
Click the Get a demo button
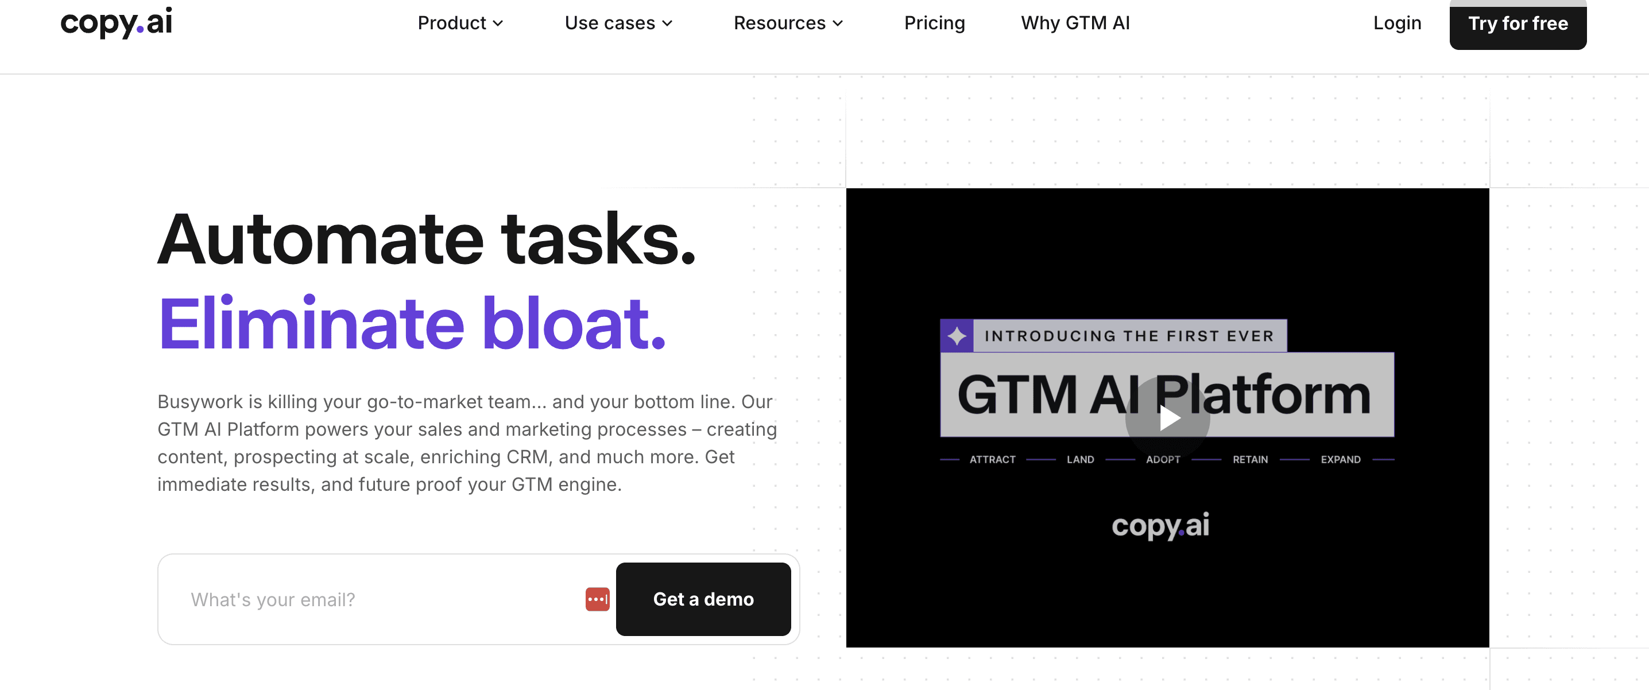point(703,599)
